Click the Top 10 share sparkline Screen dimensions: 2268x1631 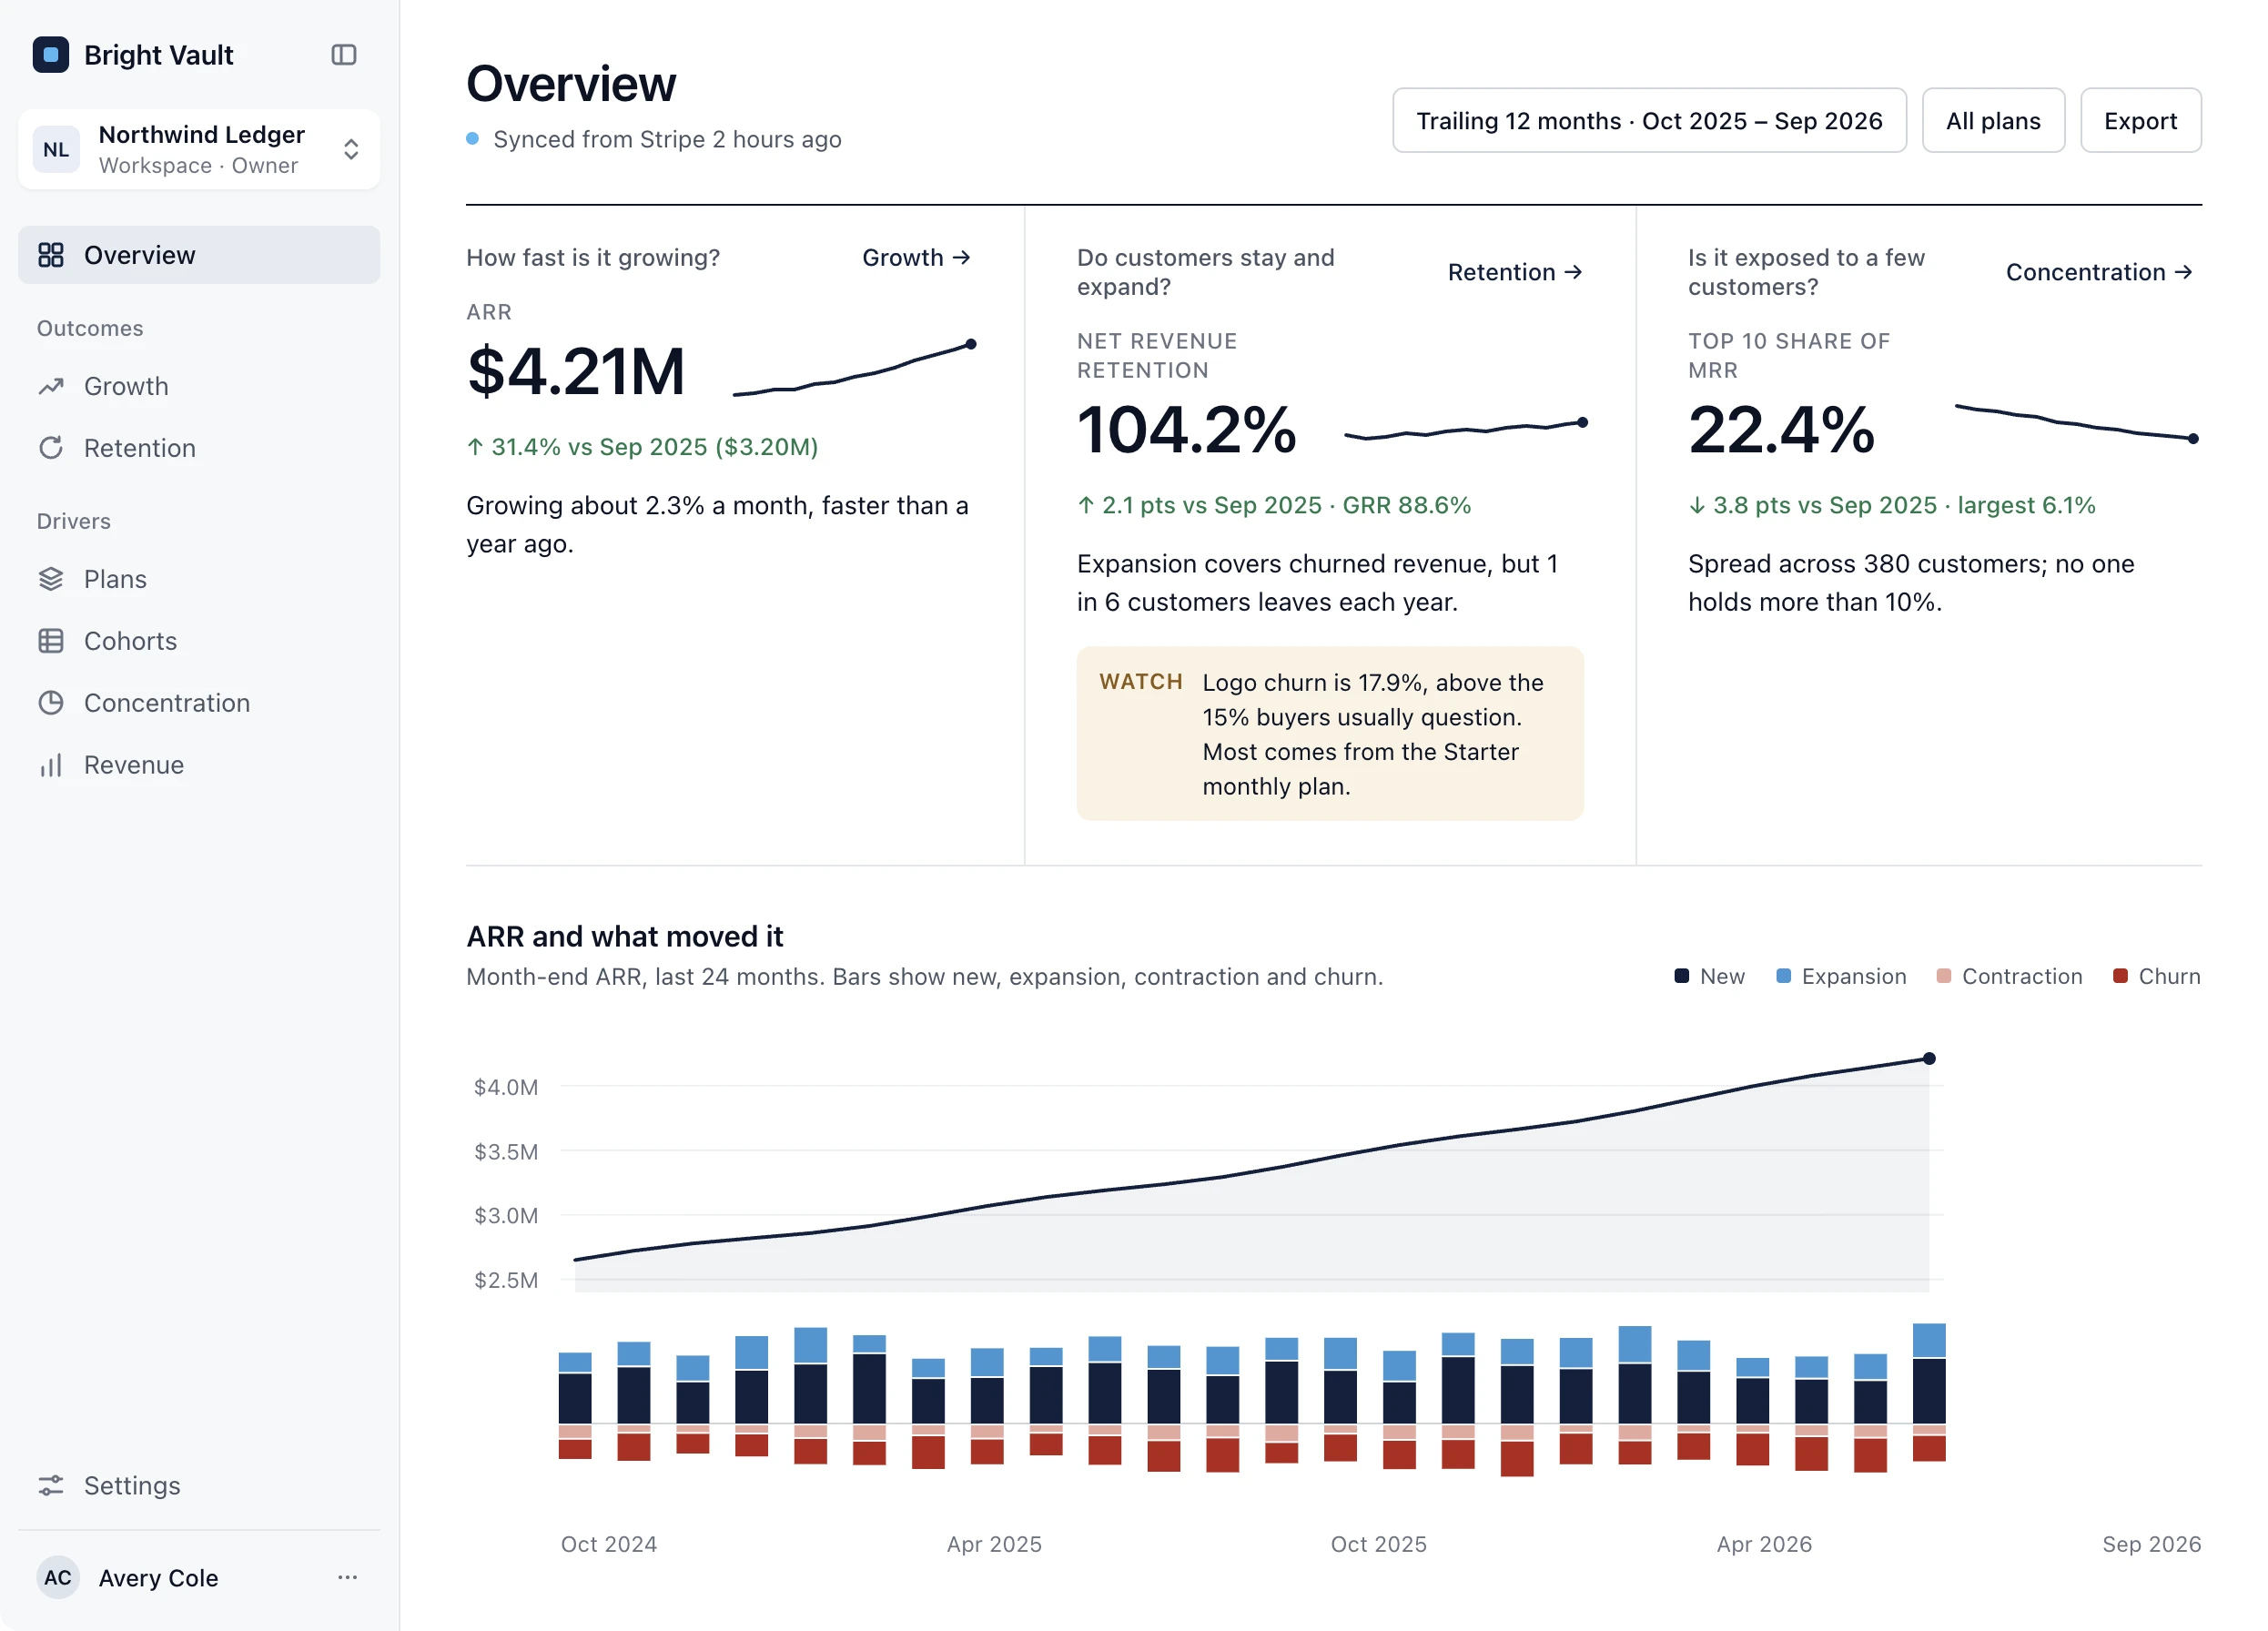(2077, 422)
